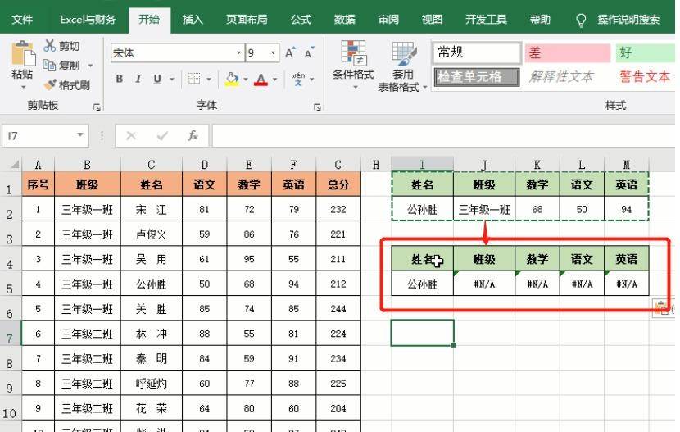
Task: Select column D header
Action: point(204,165)
